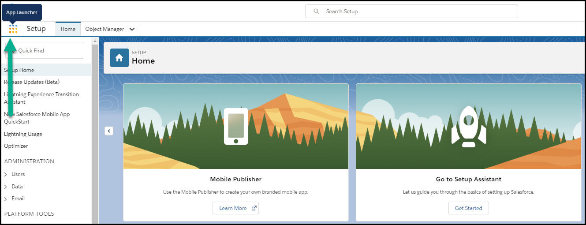Focus the Search Setup field
Viewport: 586px width, 225px height.
pyautogui.click(x=411, y=11)
